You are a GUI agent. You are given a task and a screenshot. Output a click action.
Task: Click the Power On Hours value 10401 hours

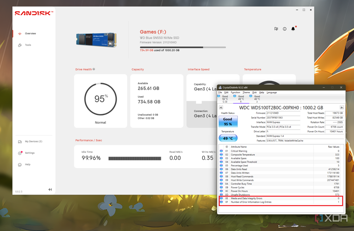coord(334,132)
